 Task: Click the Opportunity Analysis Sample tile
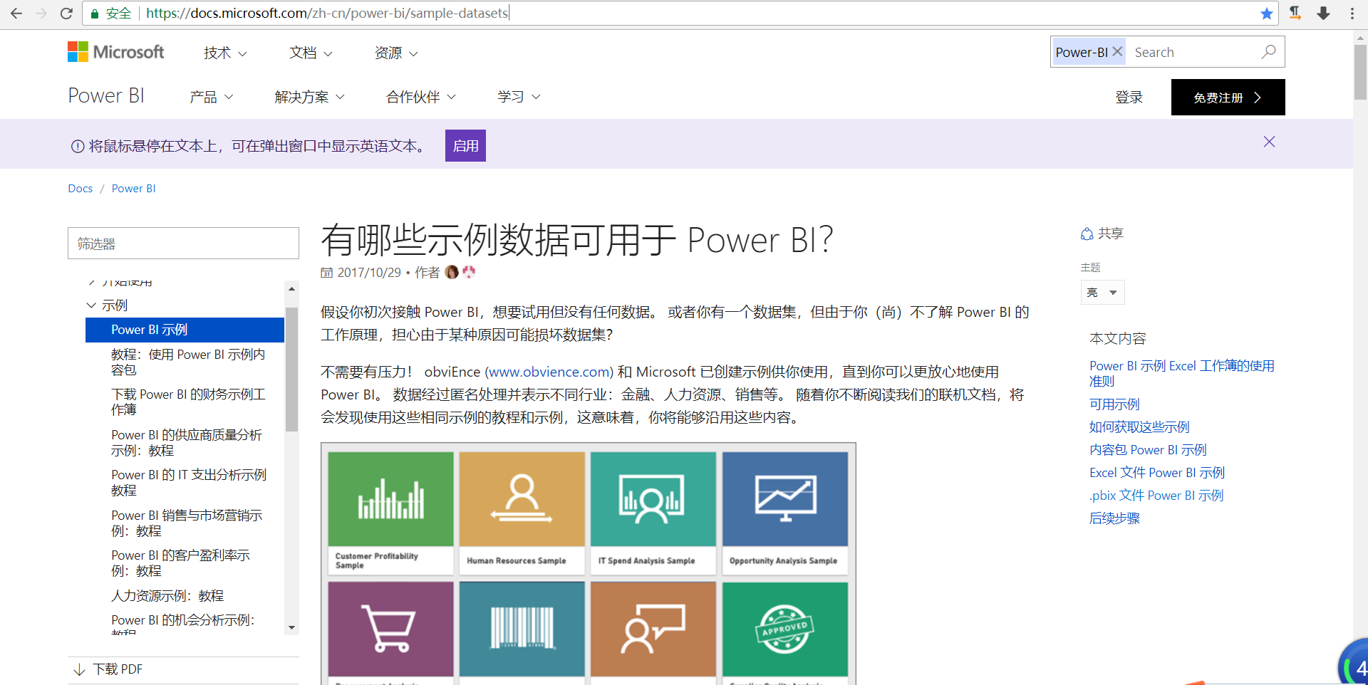click(x=785, y=513)
